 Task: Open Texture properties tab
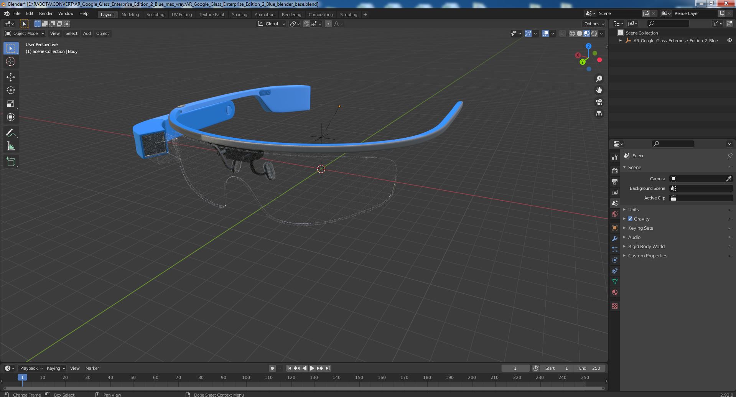pos(615,306)
